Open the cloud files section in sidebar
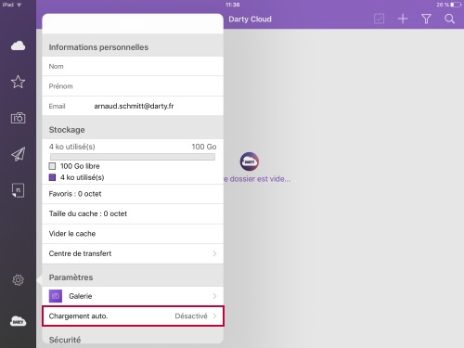The image size is (464, 348). [x=18, y=45]
